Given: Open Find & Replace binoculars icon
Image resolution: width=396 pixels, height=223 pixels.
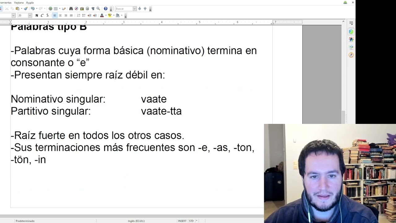Looking at the screenshot, I should (71, 9).
